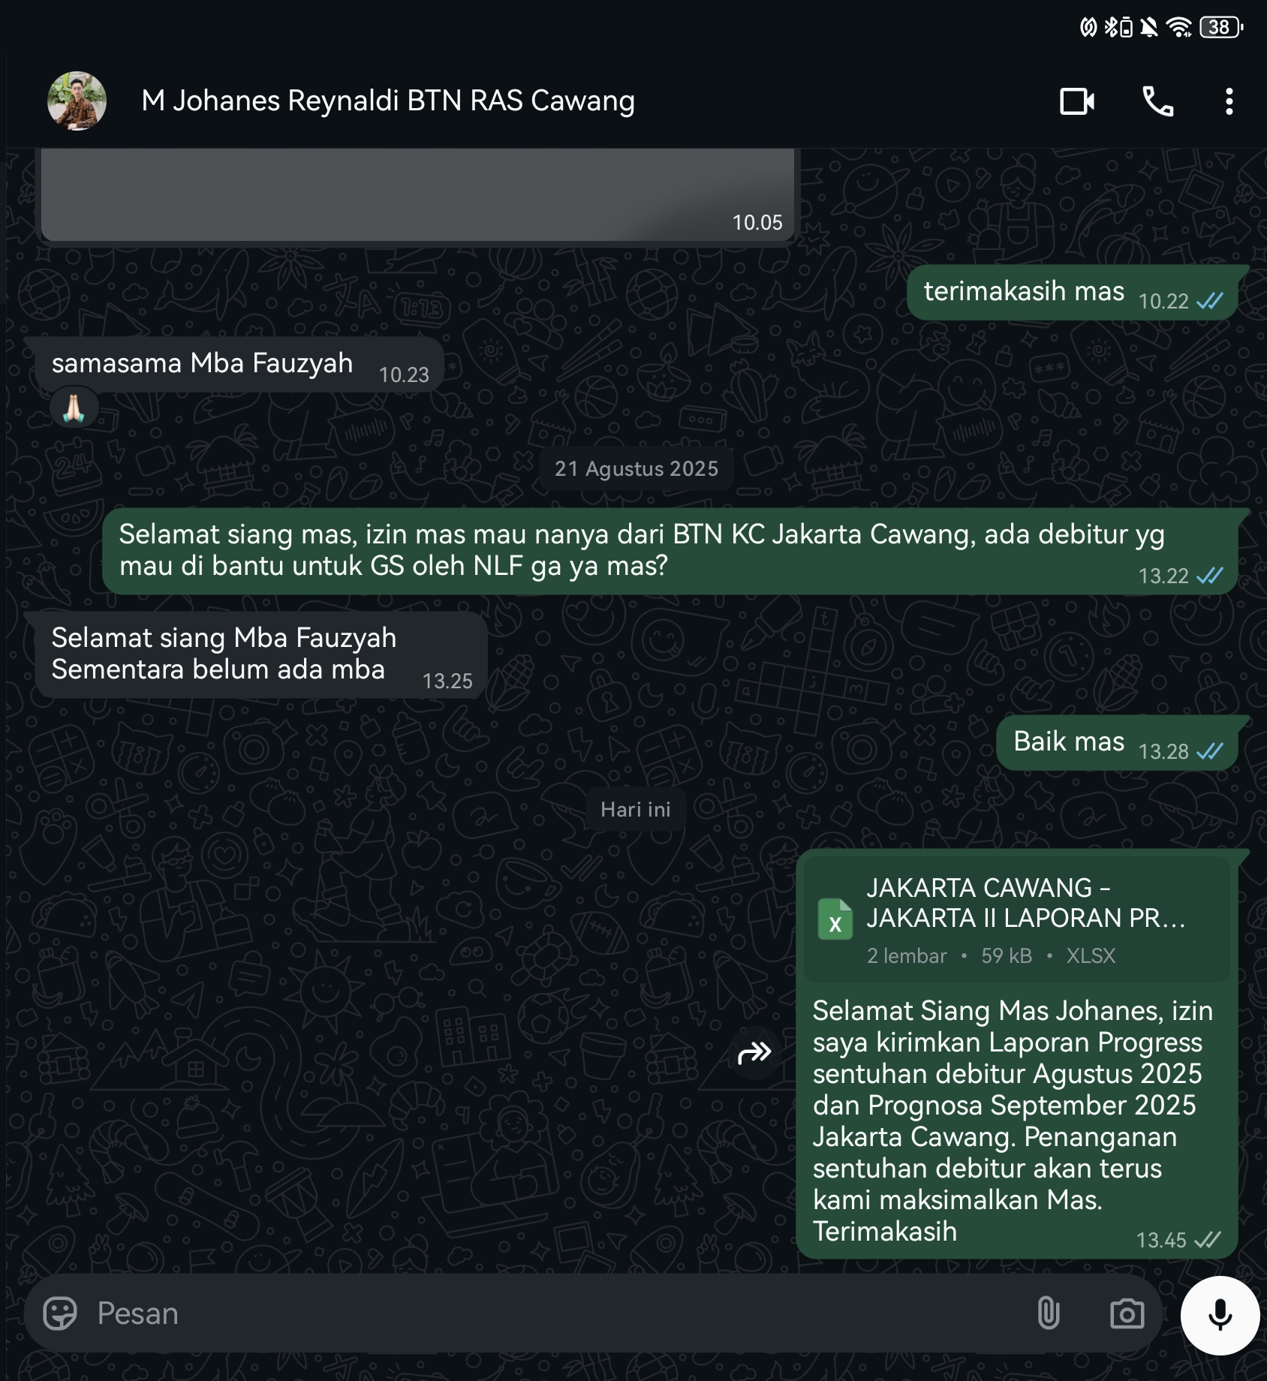Viewport: 1267px width, 1381px height.
Task: Tap the paperclip attachment icon
Action: pos(1048,1313)
